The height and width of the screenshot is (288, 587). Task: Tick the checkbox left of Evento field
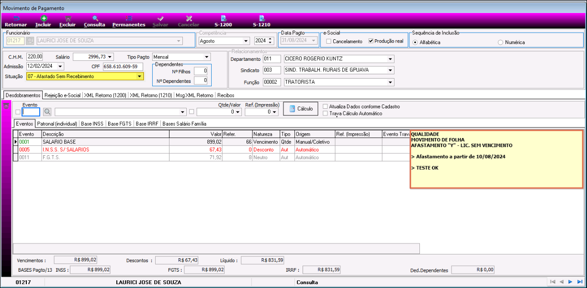[18, 112]
